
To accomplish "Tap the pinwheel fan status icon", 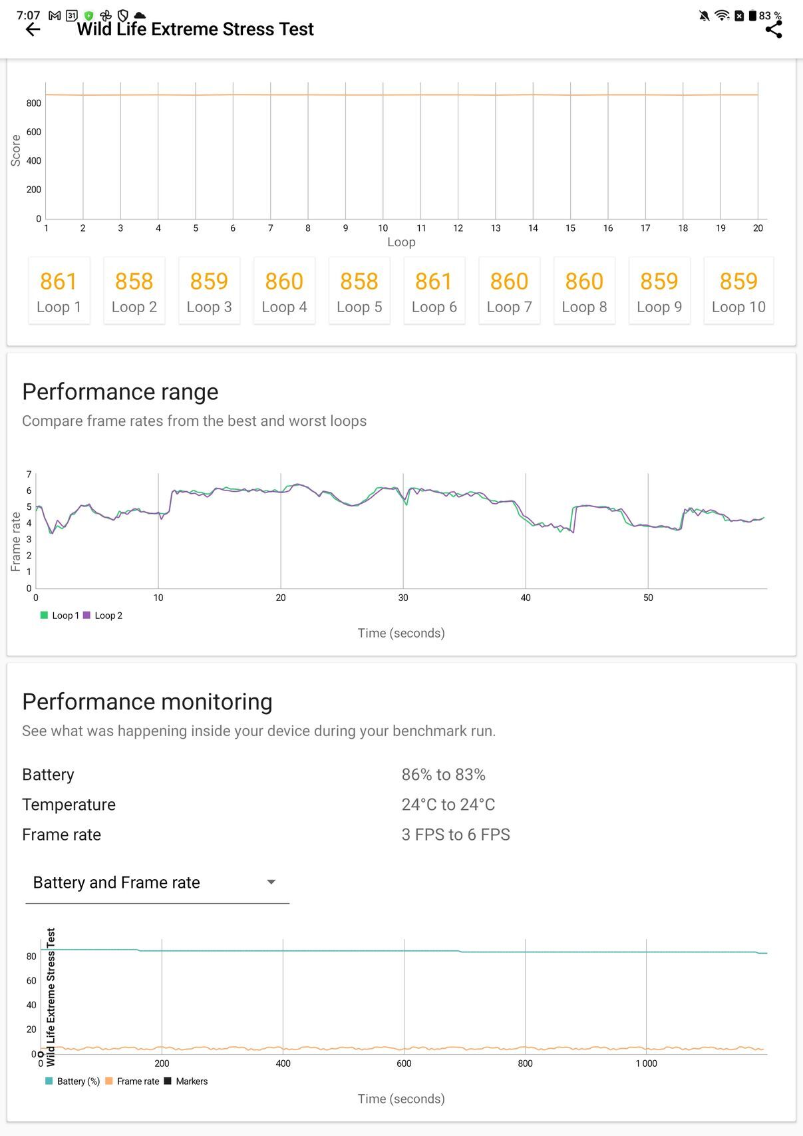I will click(105, 15).
